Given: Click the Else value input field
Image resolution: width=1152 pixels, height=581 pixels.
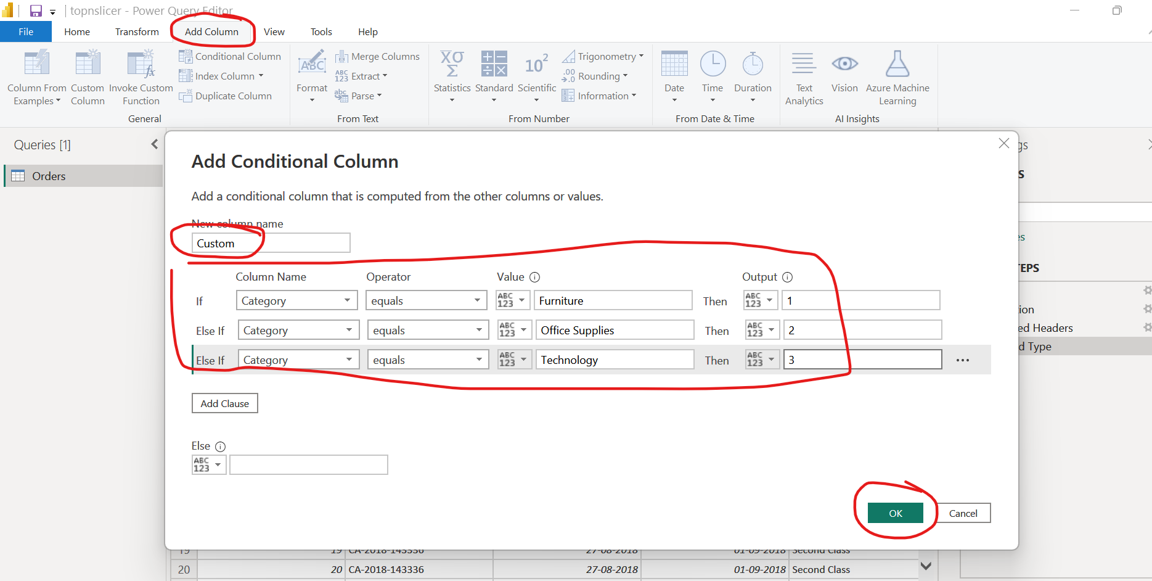Looking at the screenshot, I should coord(309,464).
